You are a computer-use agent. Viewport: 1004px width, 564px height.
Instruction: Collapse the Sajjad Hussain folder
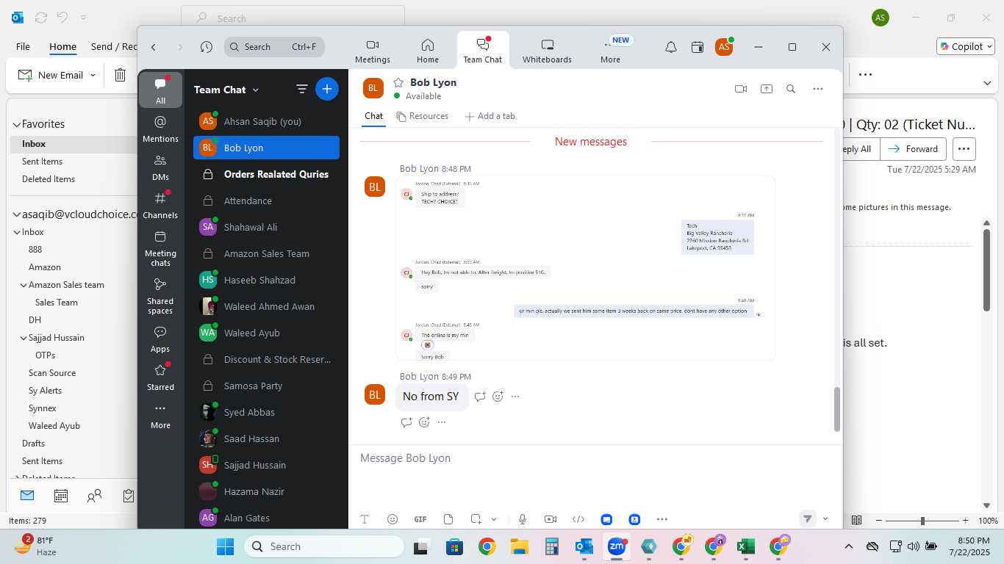click(x=24, y=338)
